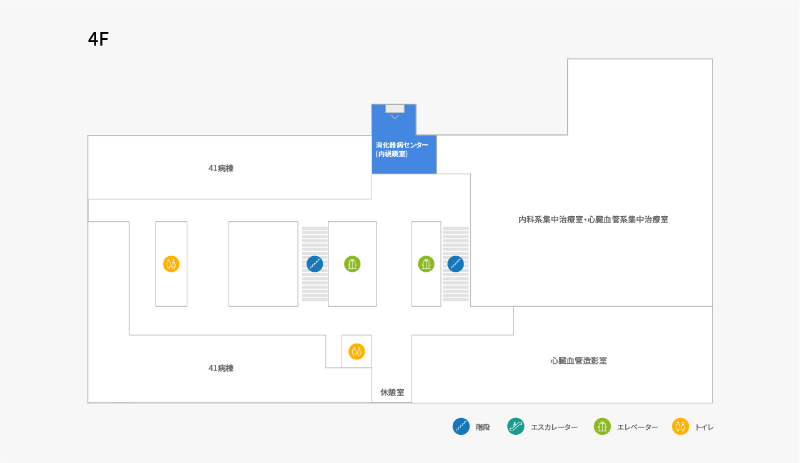Click the 階段 legend text

click(483, 427)
